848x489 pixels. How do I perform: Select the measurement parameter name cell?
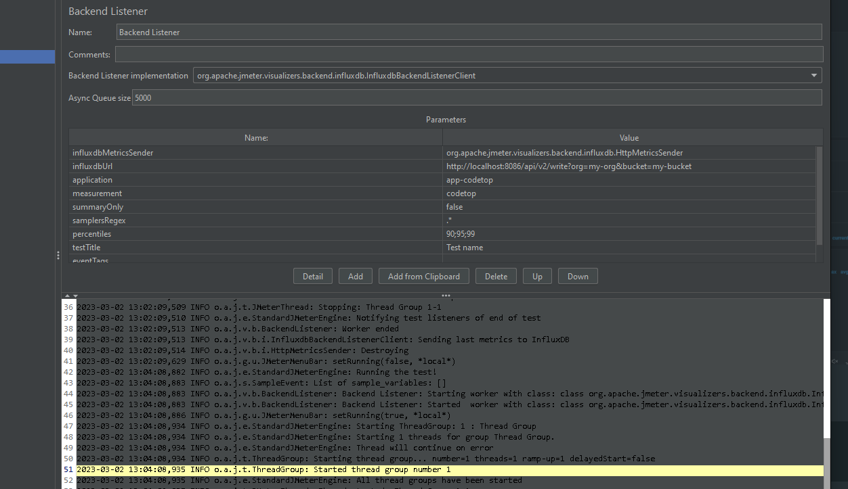tap(255, 193)
